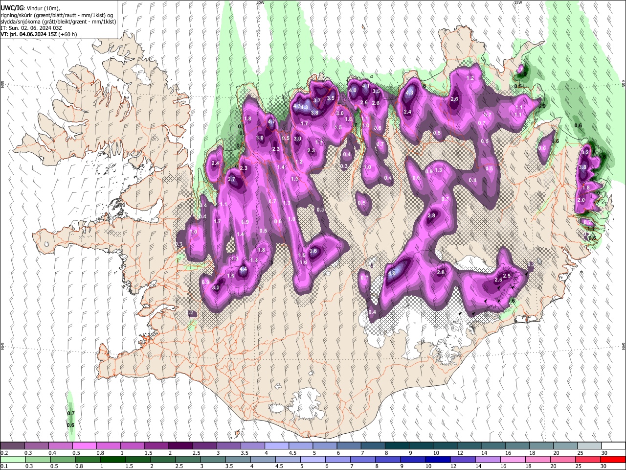Click the "UWC/IG" title text
Screen dimensions: 626x470
tap(11, 7)
